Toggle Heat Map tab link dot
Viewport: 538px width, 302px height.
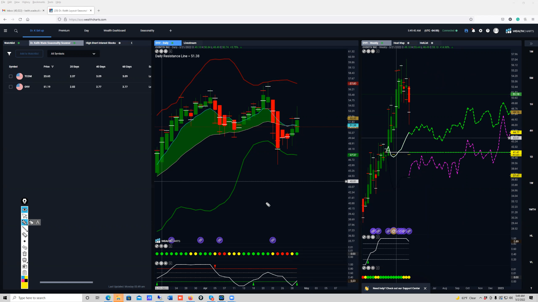coord(408,43)
